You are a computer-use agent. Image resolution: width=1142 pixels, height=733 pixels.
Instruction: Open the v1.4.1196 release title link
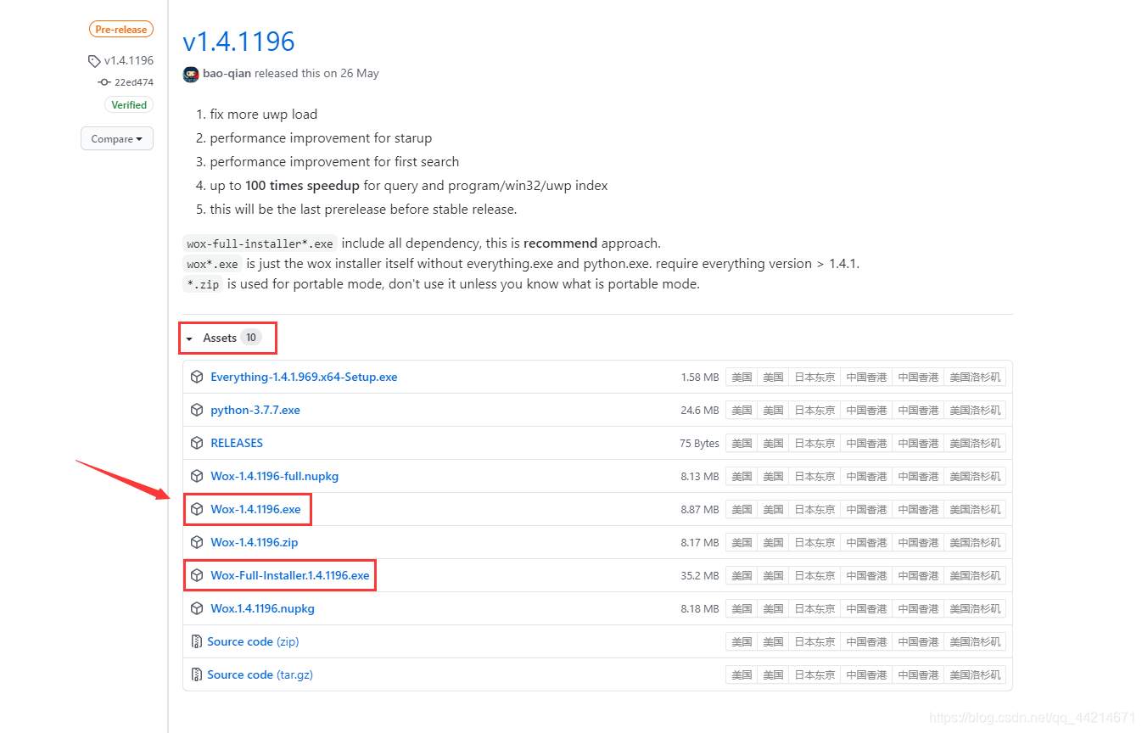pyautogui.click(x=238, y=42)
